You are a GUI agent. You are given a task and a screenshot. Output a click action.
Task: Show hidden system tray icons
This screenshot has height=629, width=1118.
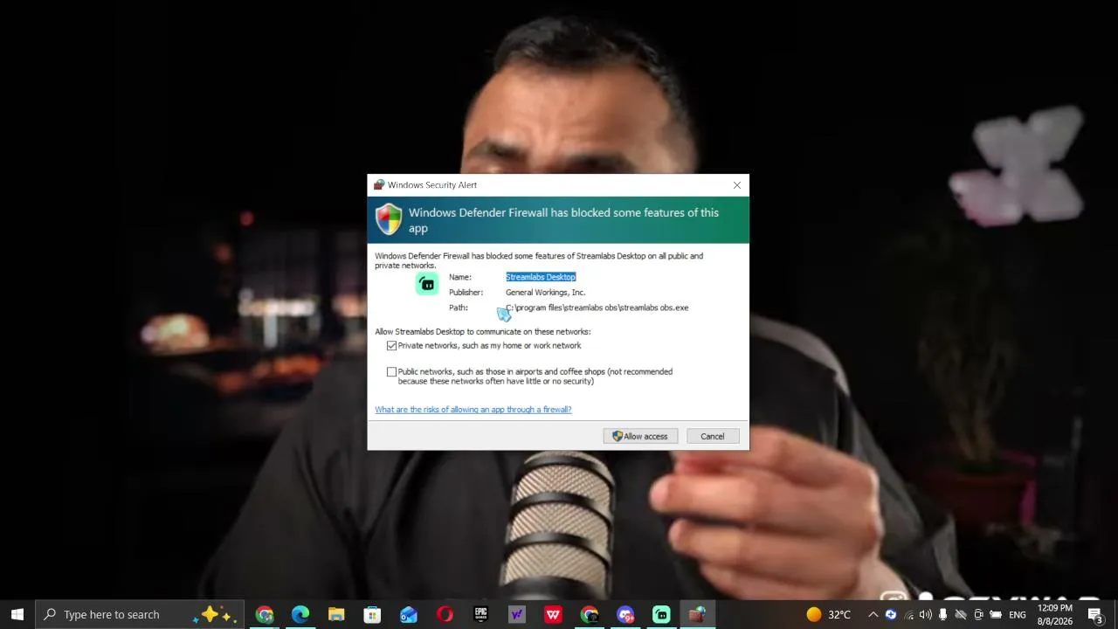[x=873, y=614]
